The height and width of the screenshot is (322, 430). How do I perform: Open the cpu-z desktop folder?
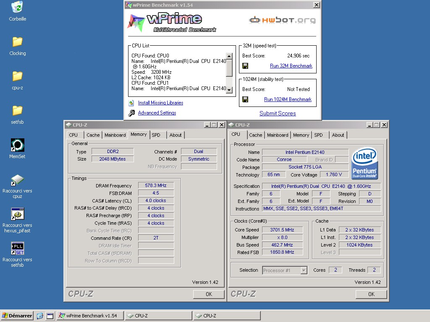point(17,76)
